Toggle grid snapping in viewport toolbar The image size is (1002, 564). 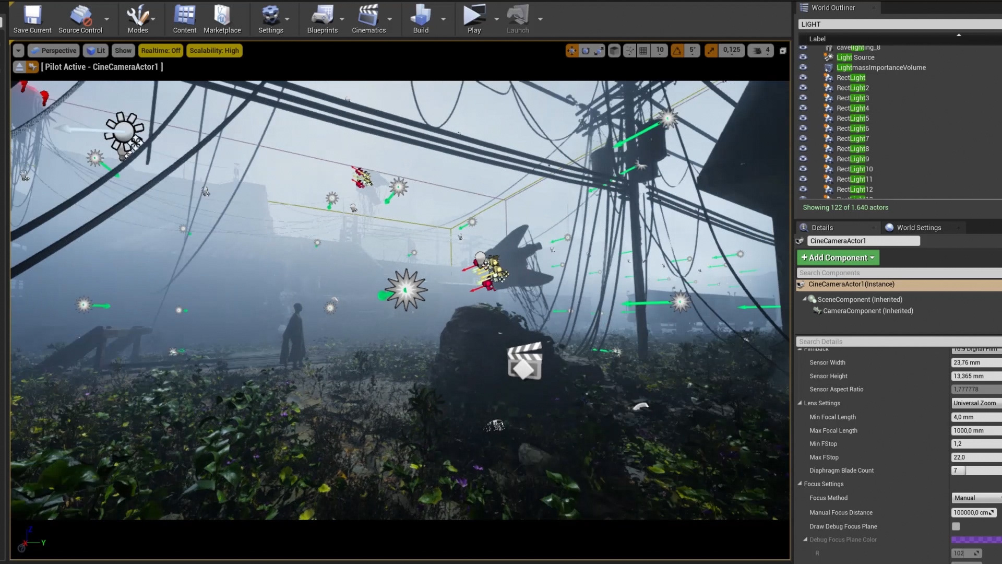(643, 51)
